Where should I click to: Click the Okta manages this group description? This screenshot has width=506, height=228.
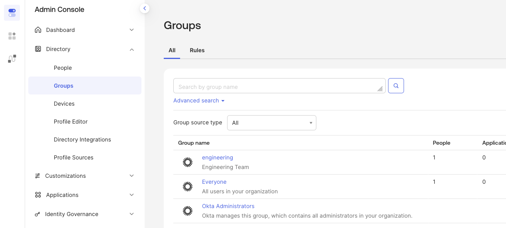pyautogui.click(x=307, y=216)
